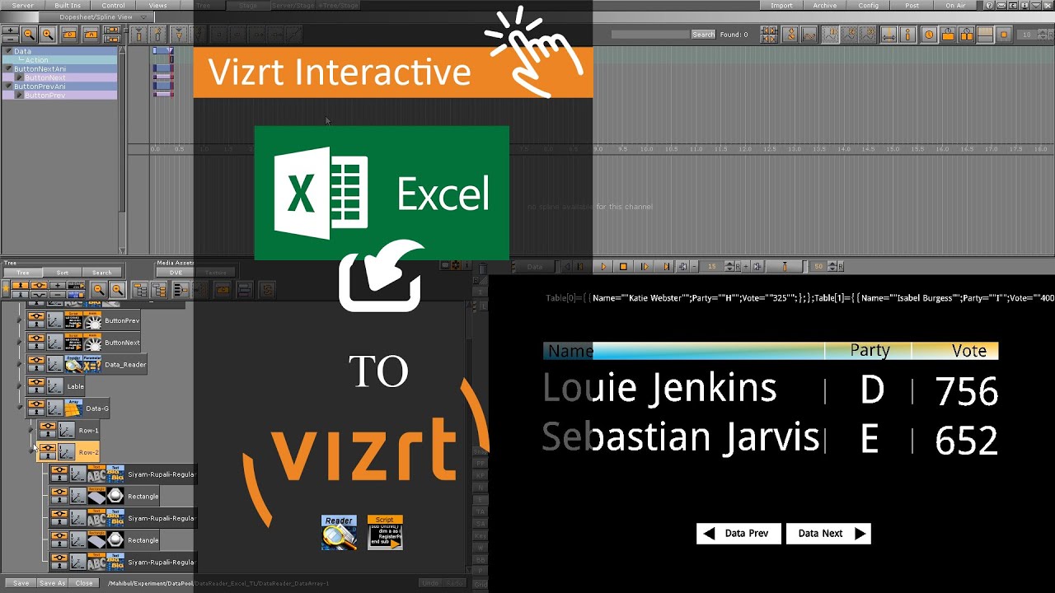Image resolution: width=1055 pixels, height=593 pixels.
Task: Click the favorites star icon in scene tree toolbar
Action: pyautogui.click(x=6, y=289)
